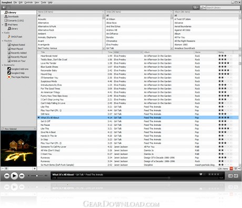Go to previous track button

click(x=7, y=176)
